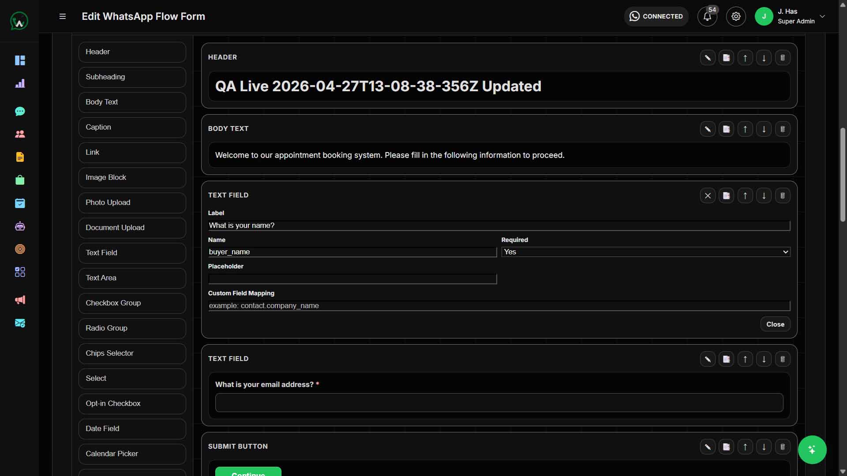Add an Image Block component
The width and height of the screenshot is (847, 476).
point(132,178)
